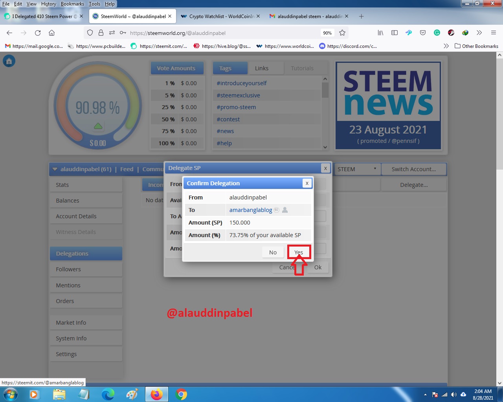503x402 pixels.
Task: Open the History menu
Action: pyautogui.click(x=49, y=4)
